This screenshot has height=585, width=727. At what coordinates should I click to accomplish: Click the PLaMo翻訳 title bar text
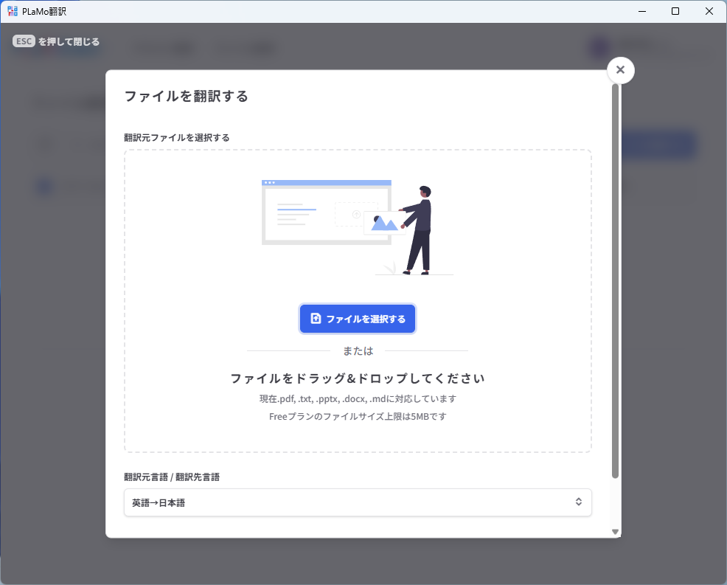(x=44, y=11)
